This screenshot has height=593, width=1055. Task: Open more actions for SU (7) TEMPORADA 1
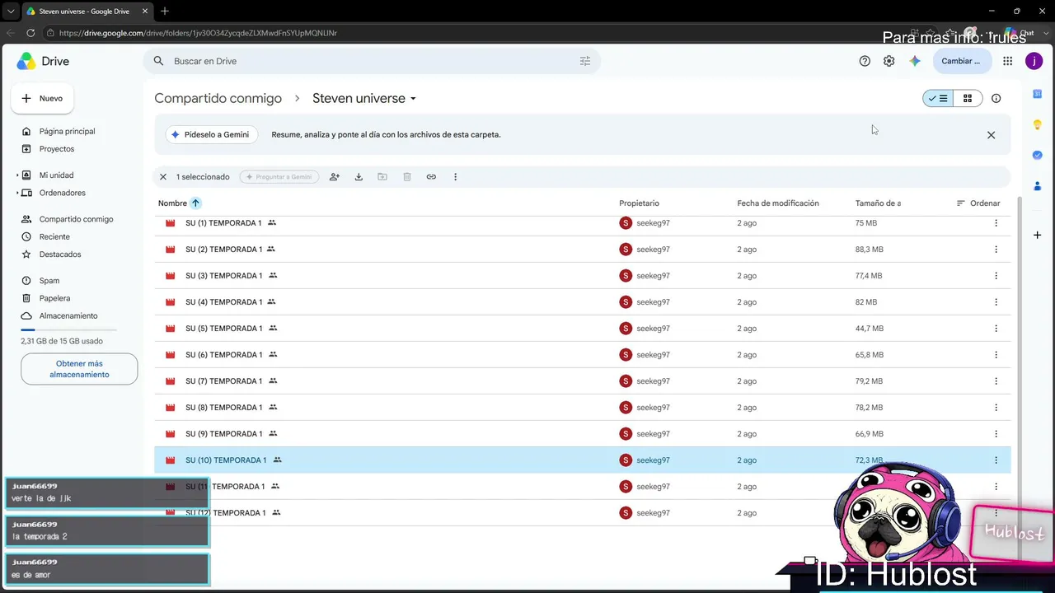[x=996, y=381]
